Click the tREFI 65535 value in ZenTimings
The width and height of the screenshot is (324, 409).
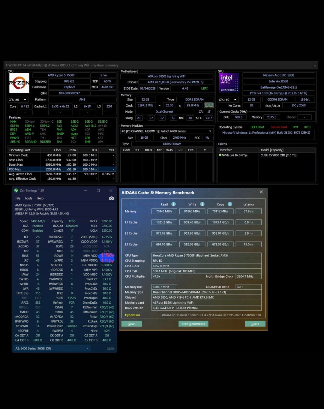click(72, 298)
